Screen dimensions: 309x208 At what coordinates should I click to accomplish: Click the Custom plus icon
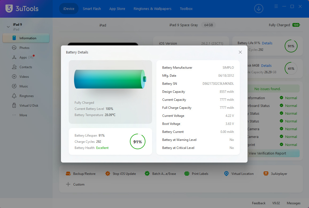click(68, 184)
